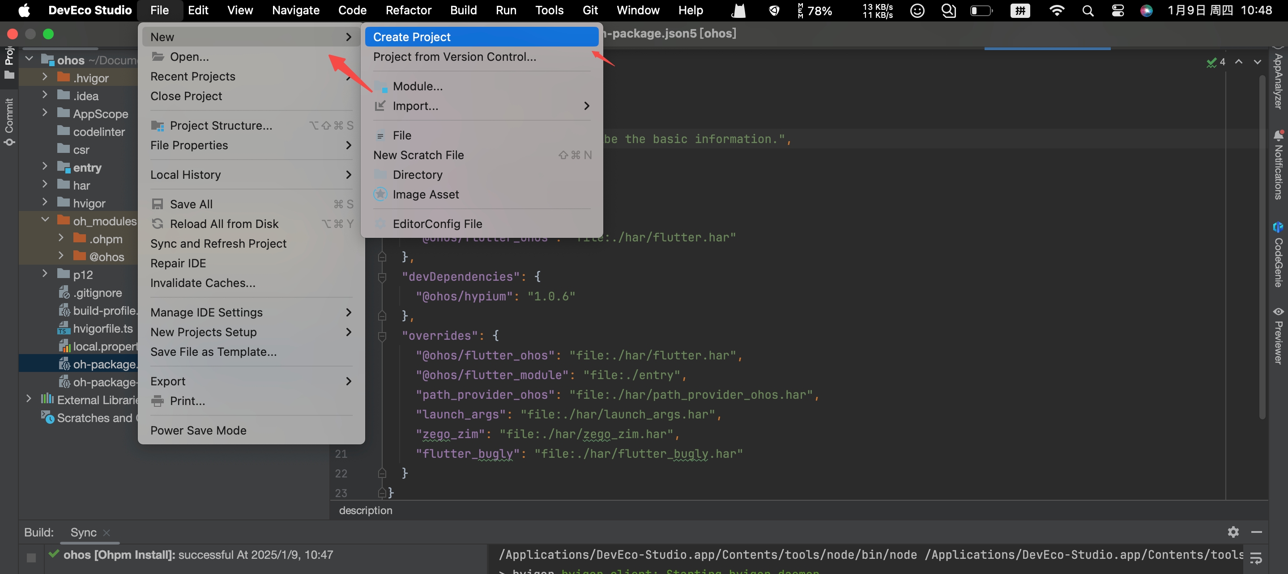Viewport: 1288px width, 574px height.
Task: Click Reload All from Disk
Action: click(252, 224)
